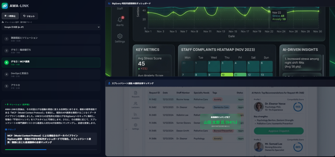The height and width of the screenshot is (157, 335).
Task: Pause playback with the 一時停止 button
Action: point(10,16)
